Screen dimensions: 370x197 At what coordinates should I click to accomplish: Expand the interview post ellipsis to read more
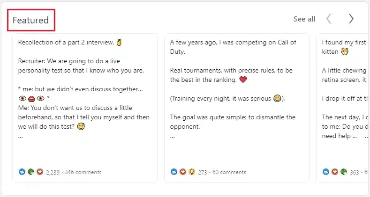click(x=21, y=137)
